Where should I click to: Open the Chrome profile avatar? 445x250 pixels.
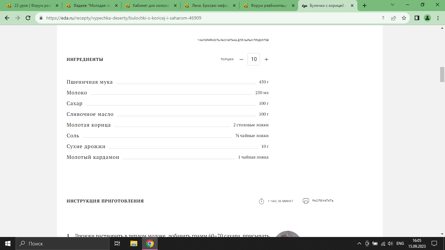(427, 18)
